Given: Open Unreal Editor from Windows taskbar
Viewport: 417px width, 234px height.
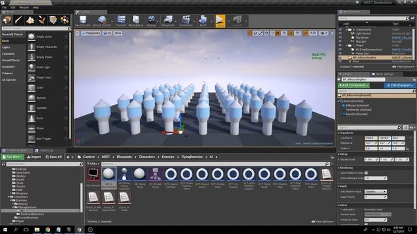Looking at the screenshot, I should coord(79,229).
